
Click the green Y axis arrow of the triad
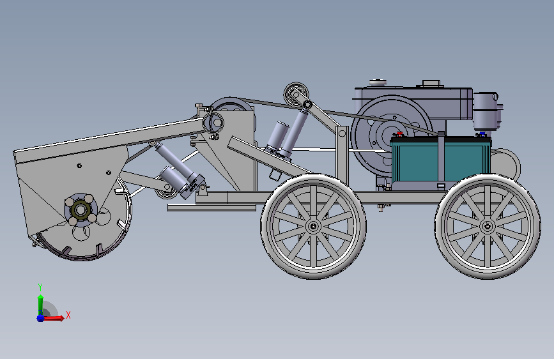click(x=41, y=304)
